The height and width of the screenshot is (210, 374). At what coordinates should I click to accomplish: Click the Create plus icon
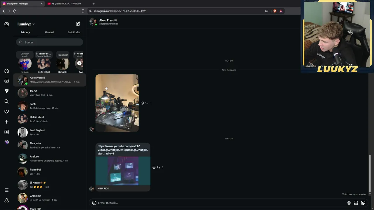6,122
